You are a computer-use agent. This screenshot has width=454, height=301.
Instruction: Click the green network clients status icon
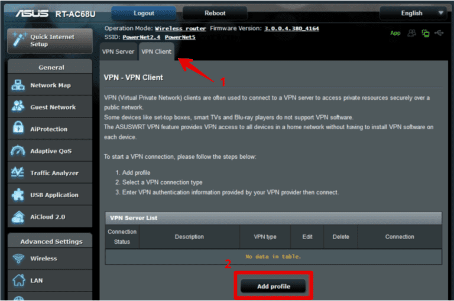[x=426, y=33]
